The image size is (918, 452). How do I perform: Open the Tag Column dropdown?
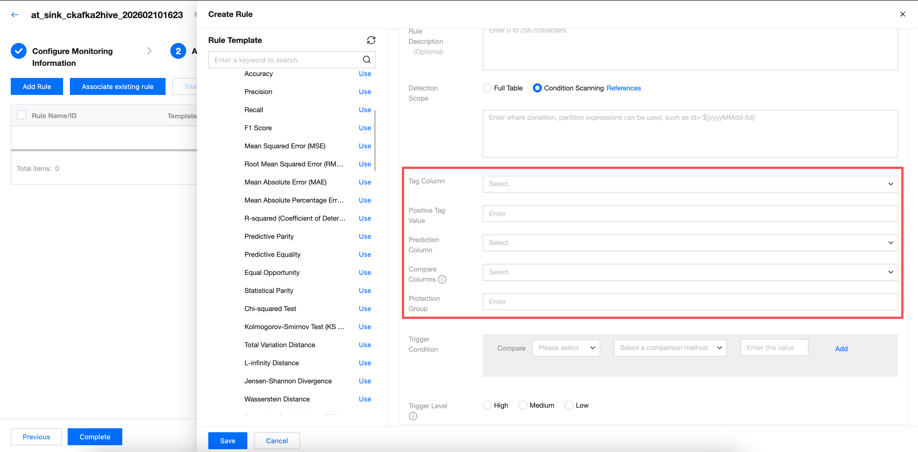690,184
